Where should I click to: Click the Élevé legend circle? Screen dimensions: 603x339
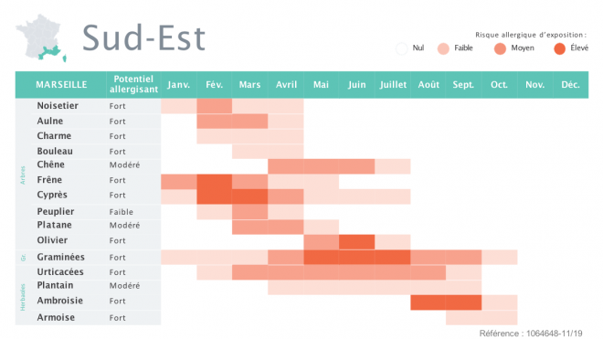click(x=559, y=48)
